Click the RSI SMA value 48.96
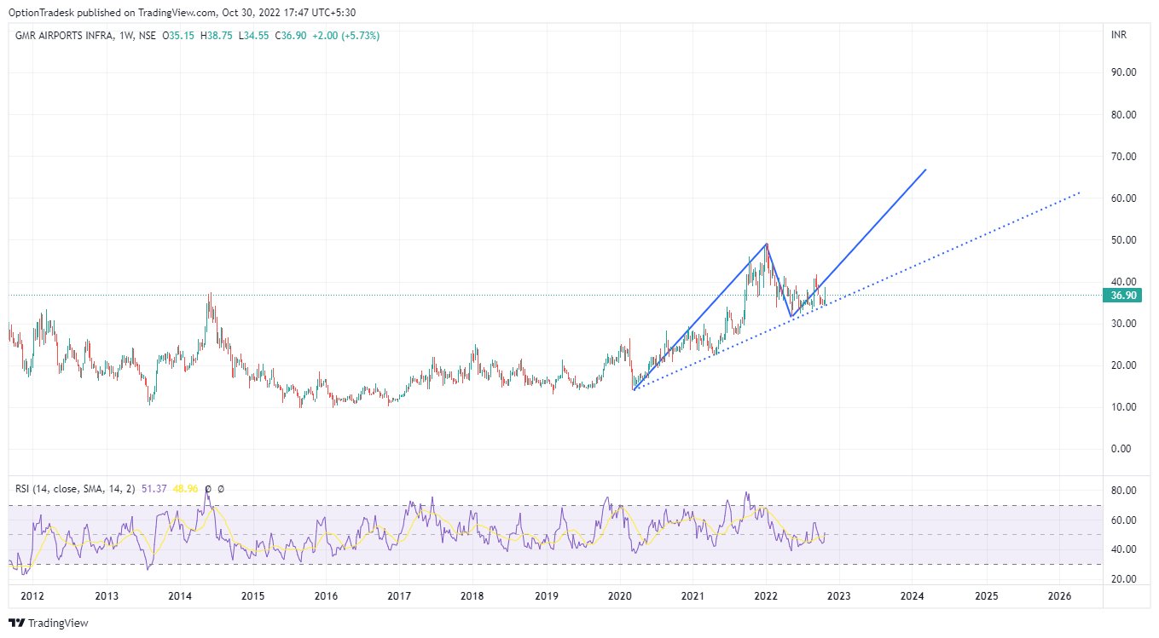Viewport: 1159px width, 638px height. point(186,489)
